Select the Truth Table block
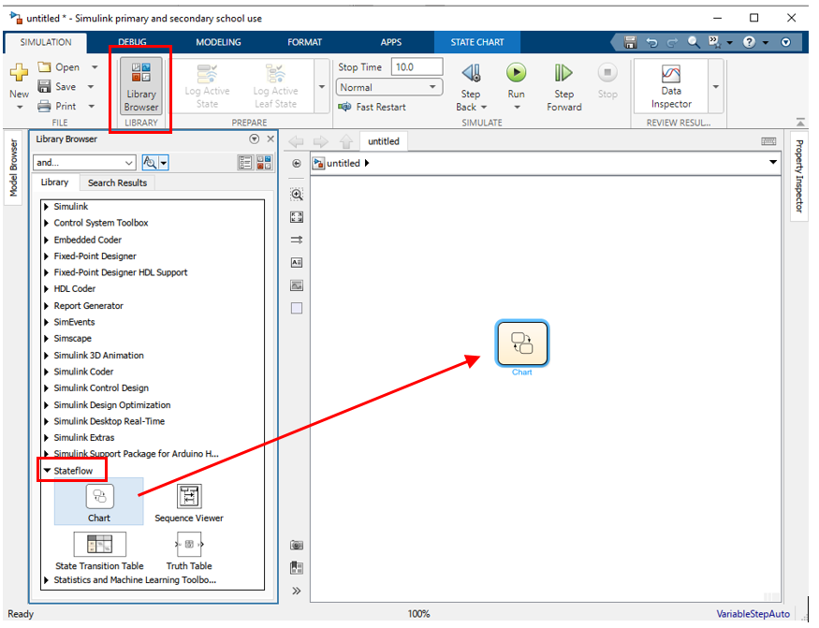This screenshot has width=819, height=628. click(x=189, y=550)
